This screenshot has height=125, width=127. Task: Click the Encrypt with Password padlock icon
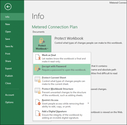[38, 68]
